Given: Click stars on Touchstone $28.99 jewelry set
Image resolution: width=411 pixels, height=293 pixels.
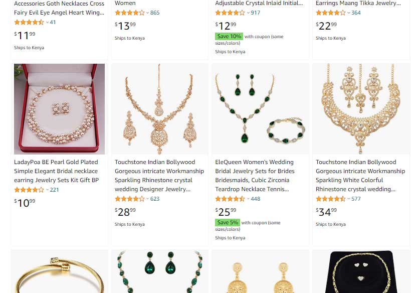Looking at the screenshot, I should pyautogui.click(x=130, y=199).
